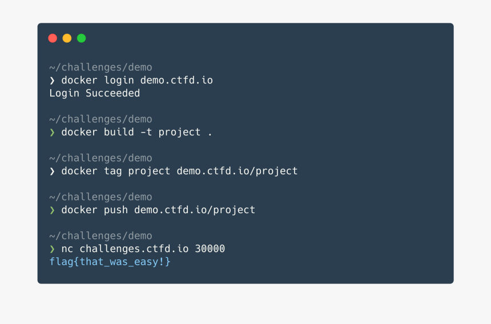Click the green prompt arrow before nc command
Screen dimensions: 491x324
click(52, 249)
